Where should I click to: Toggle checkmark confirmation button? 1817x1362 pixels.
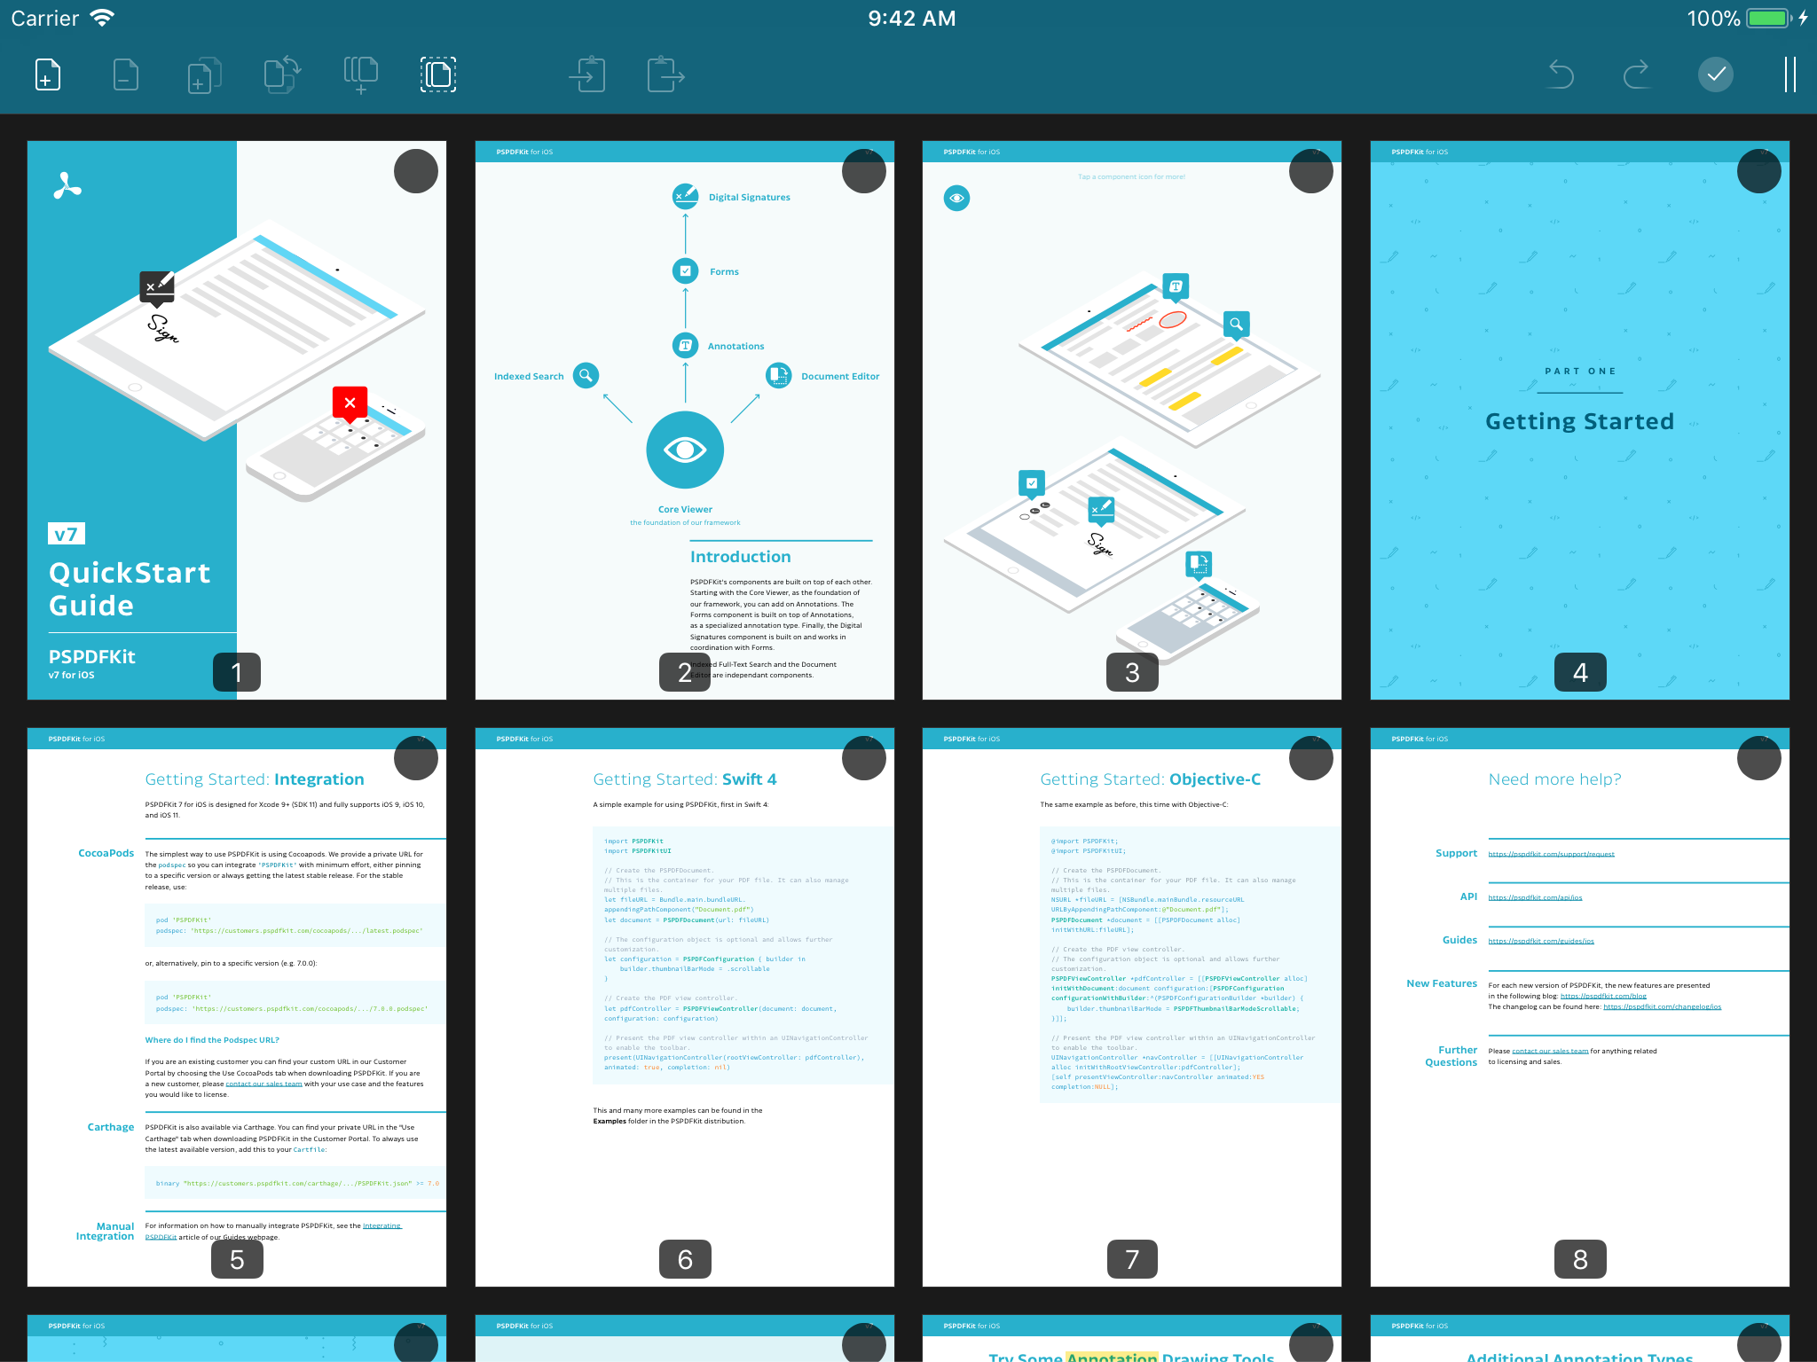tap(1712, 74)
